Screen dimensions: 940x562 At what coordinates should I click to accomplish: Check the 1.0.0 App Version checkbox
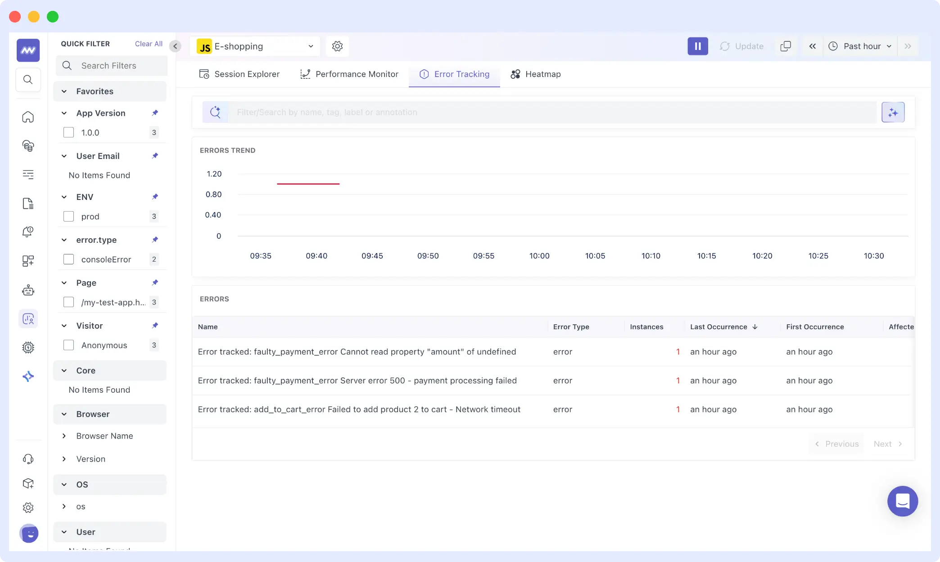[68, 132]
